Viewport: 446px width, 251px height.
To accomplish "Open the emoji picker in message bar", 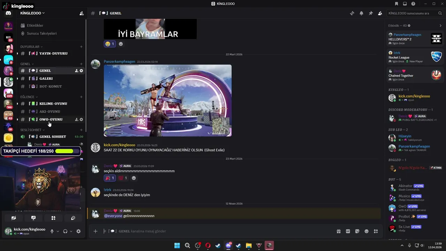I will point(367,231).
